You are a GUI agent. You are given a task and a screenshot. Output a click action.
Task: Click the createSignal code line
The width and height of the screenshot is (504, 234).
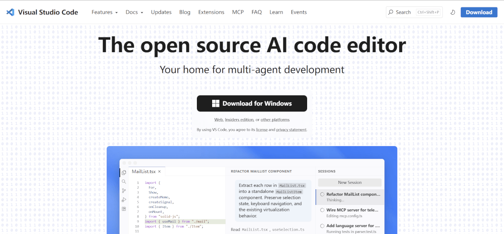(x=161, y=202)
